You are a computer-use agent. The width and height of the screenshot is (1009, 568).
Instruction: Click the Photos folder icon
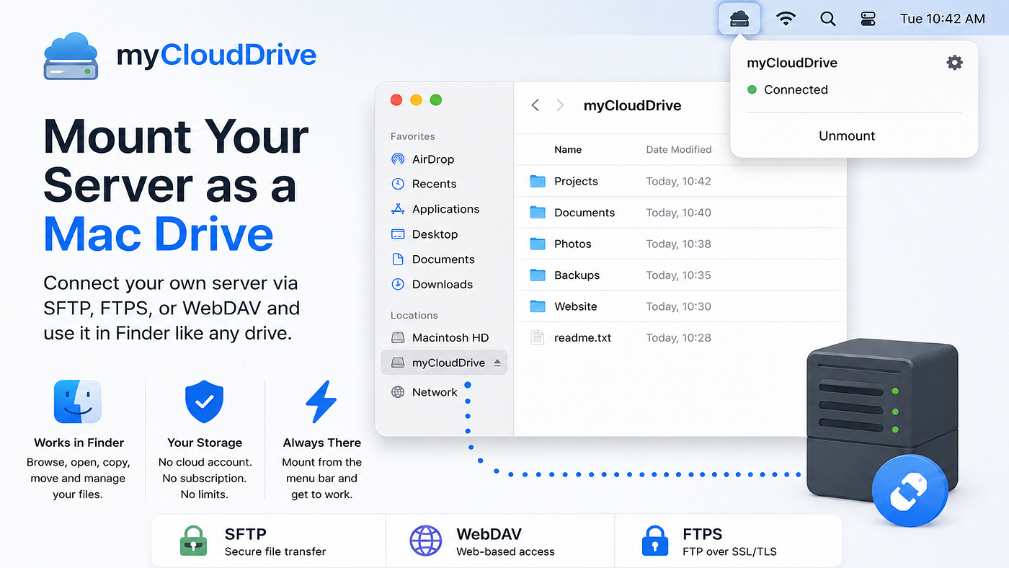point(538,244)
